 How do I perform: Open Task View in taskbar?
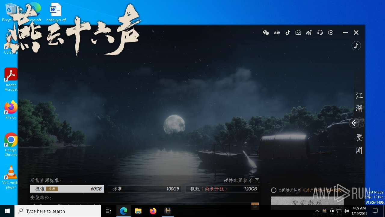[x=108, y=211]
